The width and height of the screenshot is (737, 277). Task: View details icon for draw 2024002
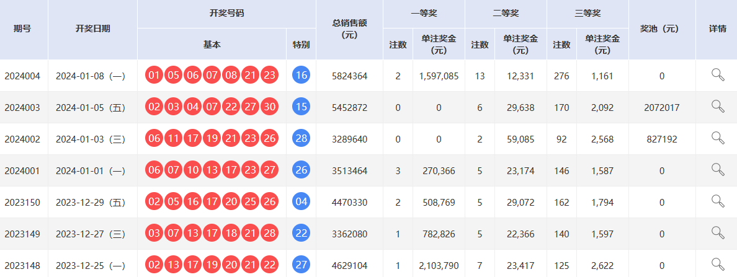click(718, 138)
